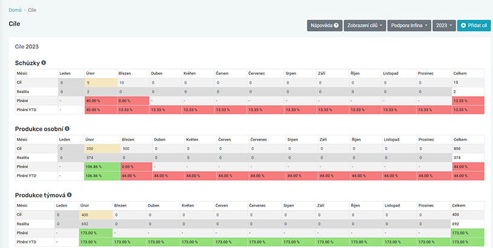Go to the Domů breadcrumb link
Screen dimensions: 493x248
click(x=16, y=10)
